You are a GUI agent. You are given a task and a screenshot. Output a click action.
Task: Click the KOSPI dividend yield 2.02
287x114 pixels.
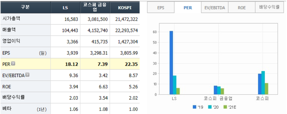(x=133, y=98)
